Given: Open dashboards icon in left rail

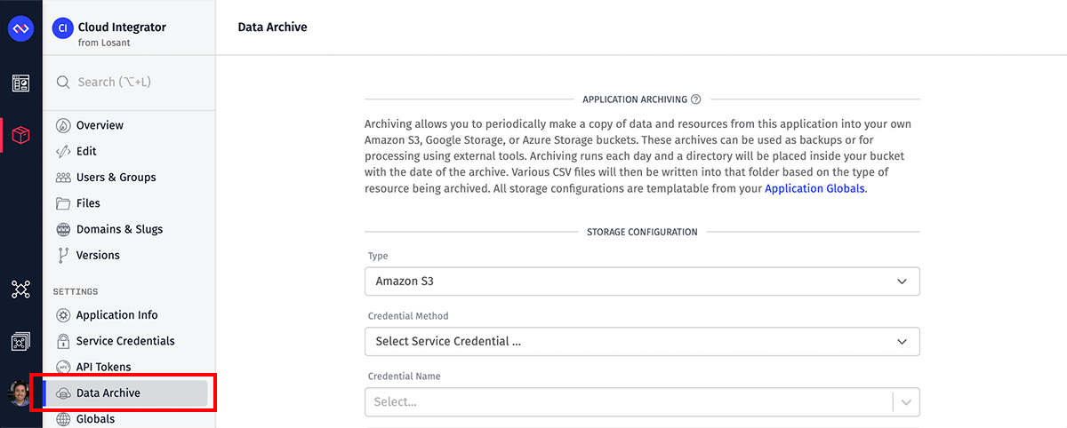Looking at the screenshot, I should click(20, 83).
